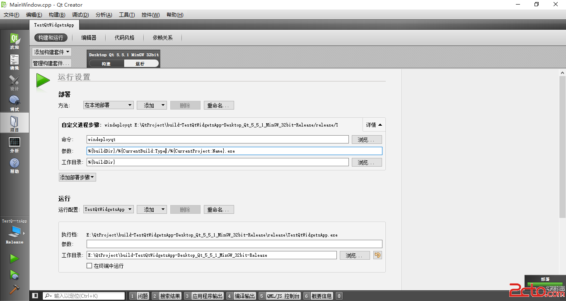Switch to Design mode
Screen dimensions: 566x301
15,83
